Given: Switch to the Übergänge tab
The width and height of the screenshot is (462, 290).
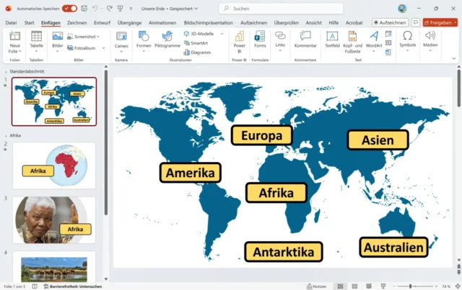Looking at the screenshot, I should (x=129, y=22).
